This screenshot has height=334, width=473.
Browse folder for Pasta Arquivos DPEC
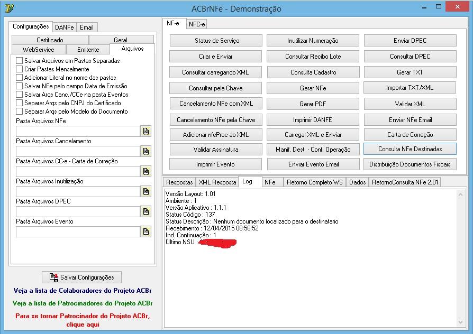point(146,211)
